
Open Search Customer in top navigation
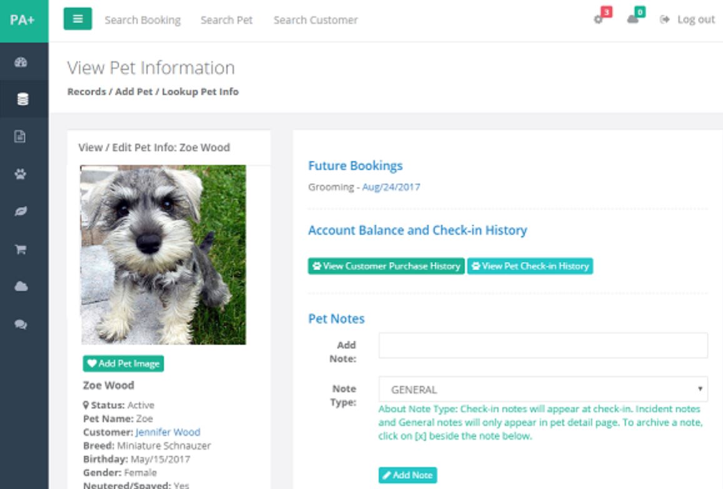coord(316,20)
